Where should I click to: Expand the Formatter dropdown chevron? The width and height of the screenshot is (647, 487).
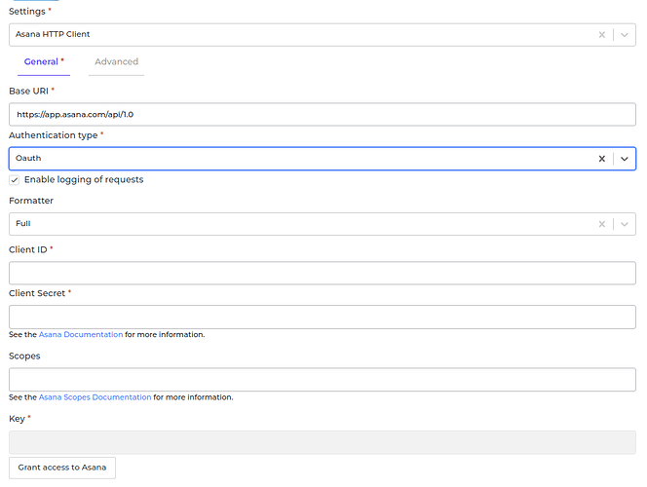pos(625,224)
